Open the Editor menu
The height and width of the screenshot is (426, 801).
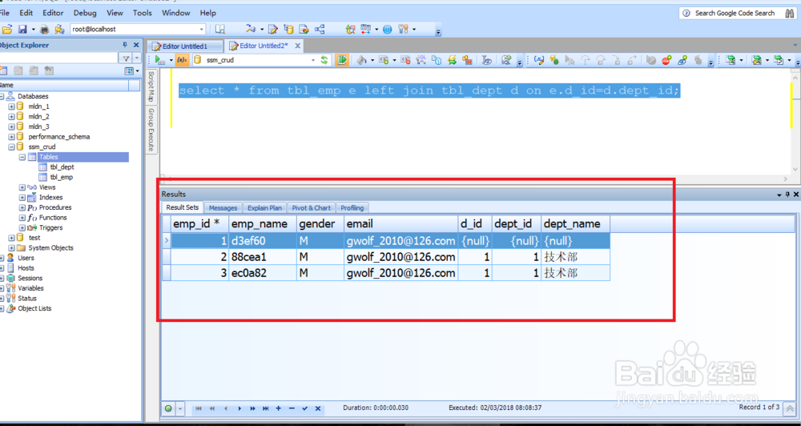pyautogui.click(x=53, y=13)
